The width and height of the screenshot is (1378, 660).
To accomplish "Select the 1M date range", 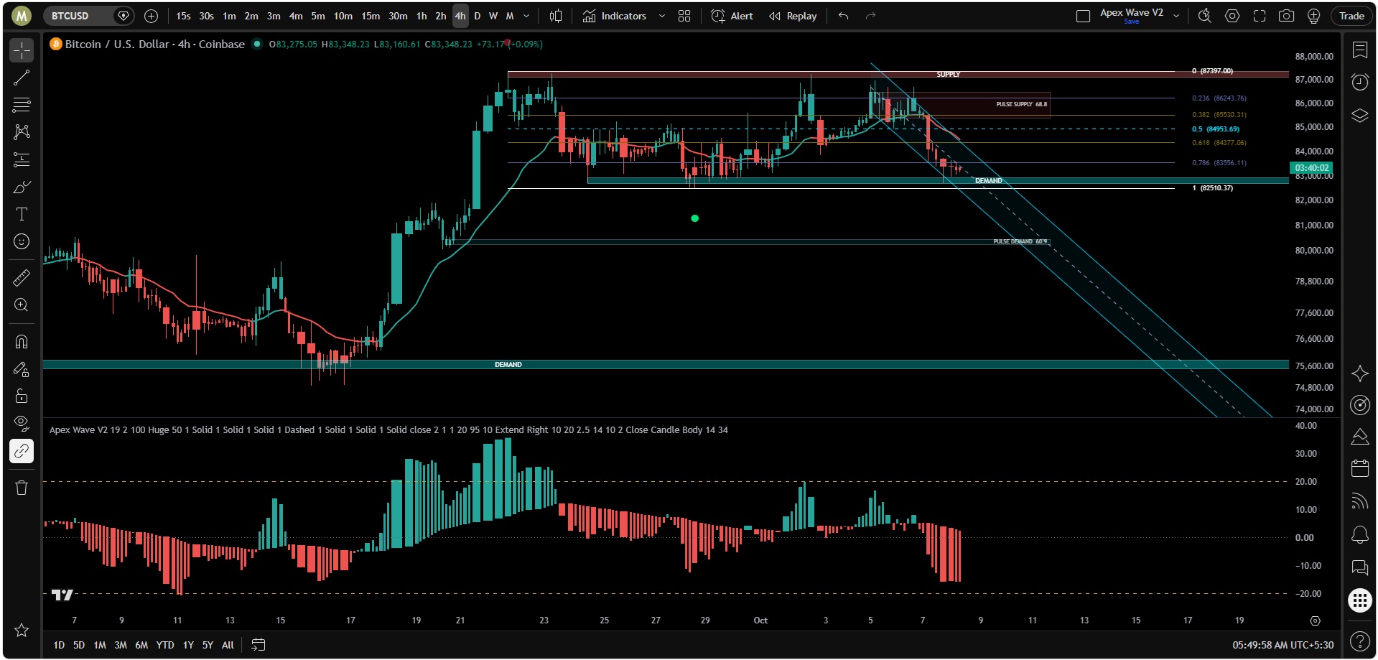I will coord(100,645).
